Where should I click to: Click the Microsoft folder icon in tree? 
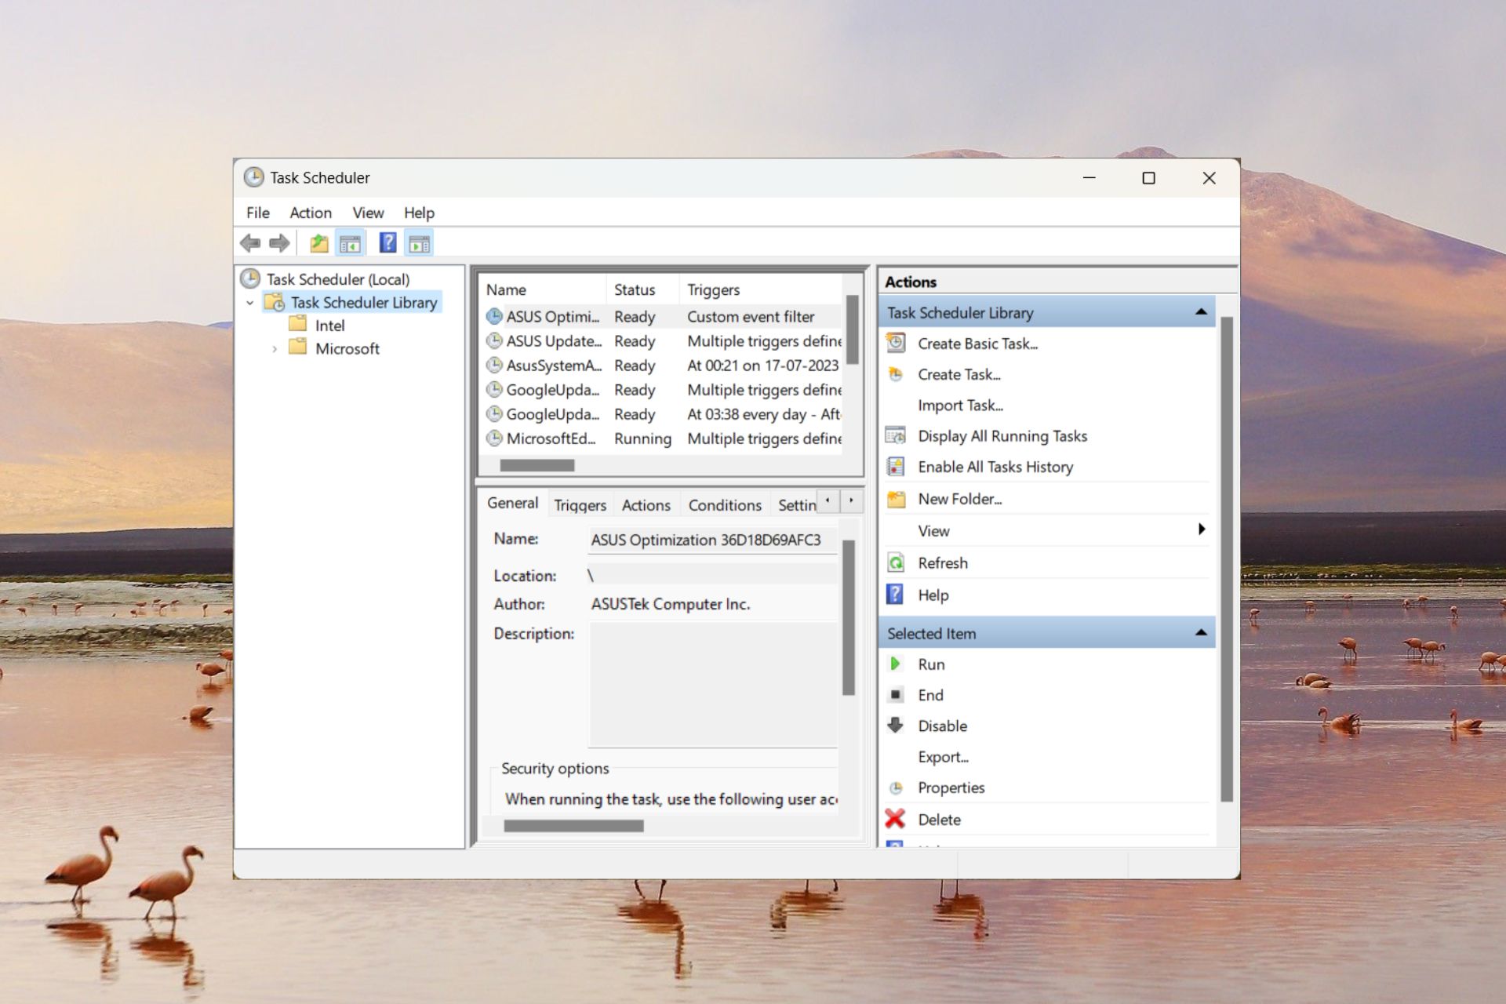pos(297,347)
